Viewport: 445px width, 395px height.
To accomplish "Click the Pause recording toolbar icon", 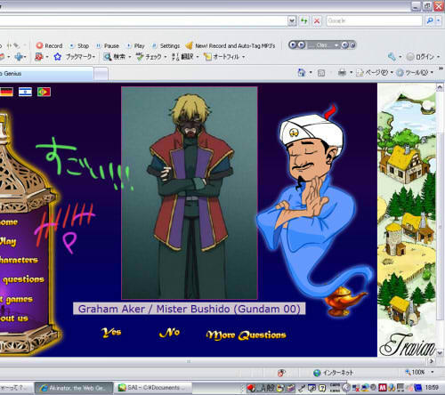I will coord(98,45).
